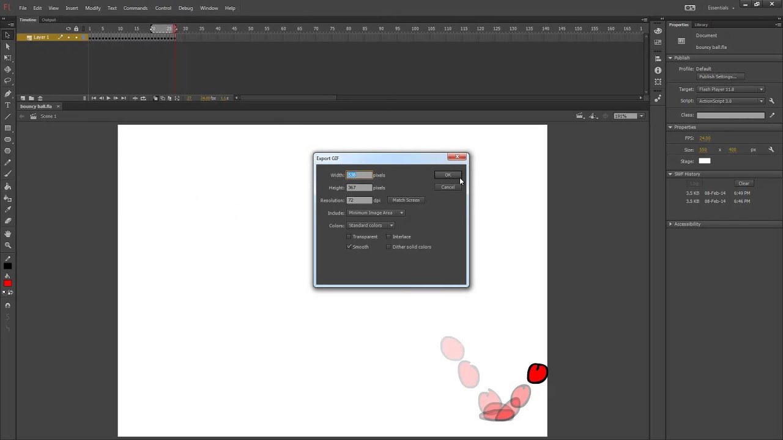Select the Free Transform tool
This screenshot has width=783, height=440.
point(8,58)
